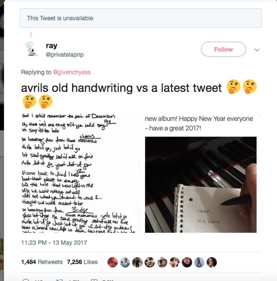Open the @givenchyass profile link
The height and width of the screenshot is (281, 277).
[72, 72]
